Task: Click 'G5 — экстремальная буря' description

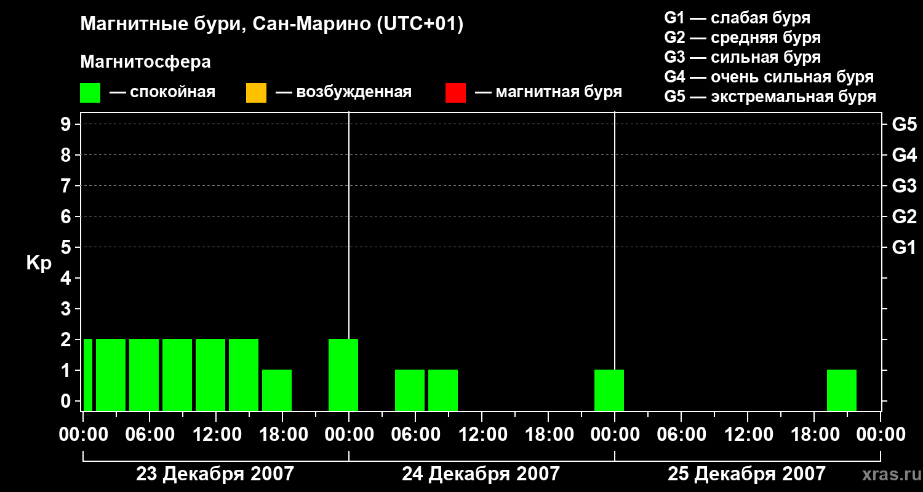Action: [770, 97]
